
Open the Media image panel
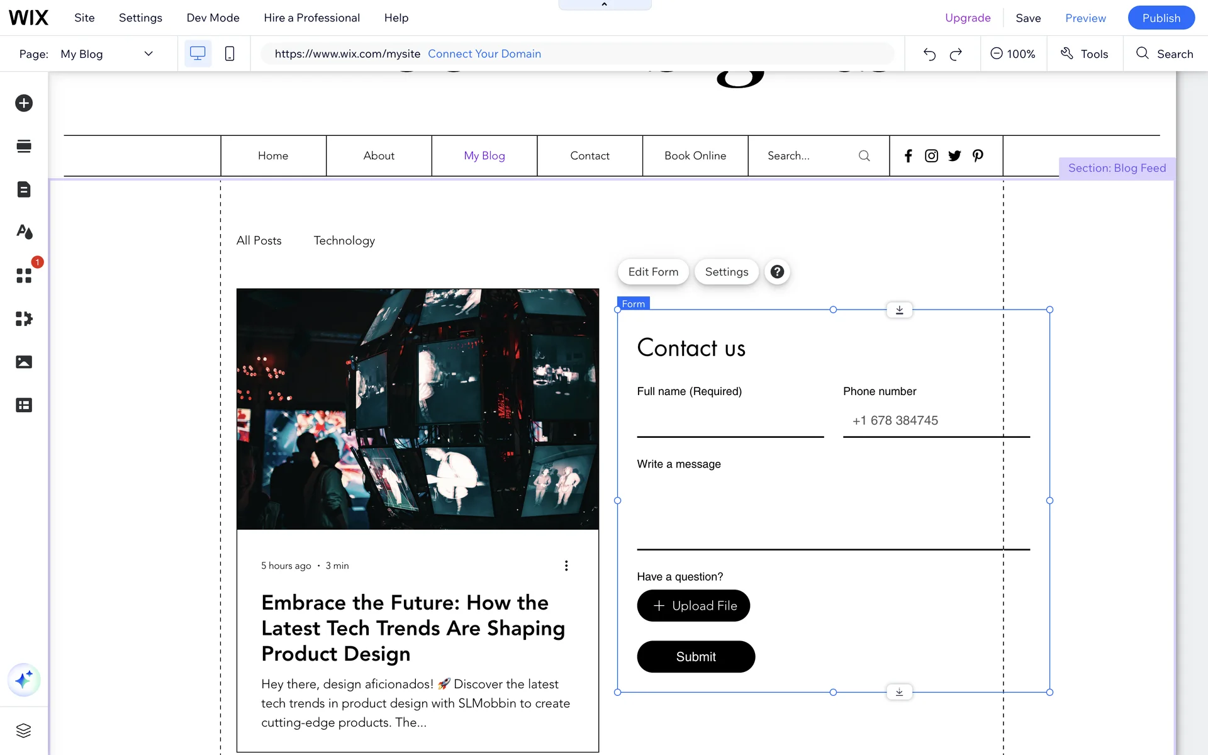(x=24, y=362)
